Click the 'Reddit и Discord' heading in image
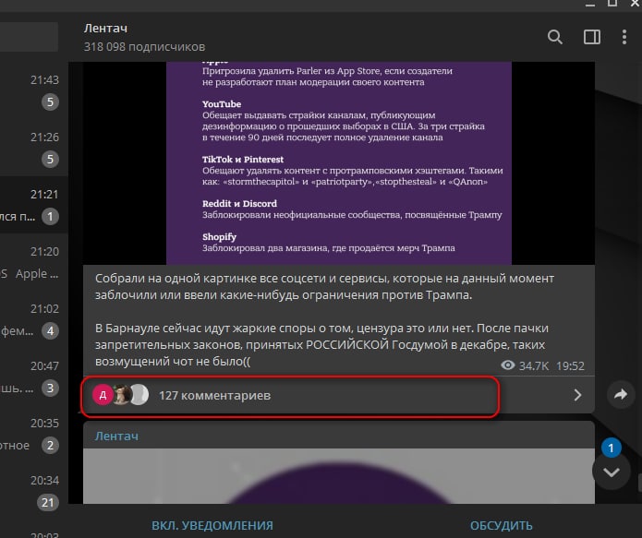 [x=239, y=203]
